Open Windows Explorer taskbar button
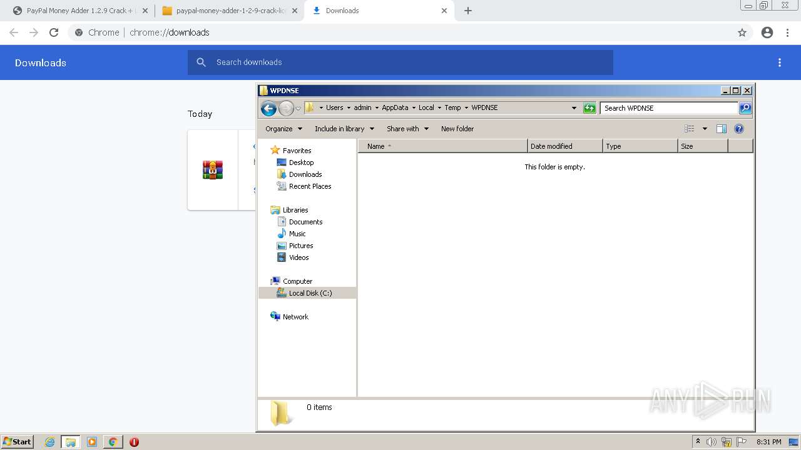Viewport: 801px width, 450px height. click(x=71, y=442)
